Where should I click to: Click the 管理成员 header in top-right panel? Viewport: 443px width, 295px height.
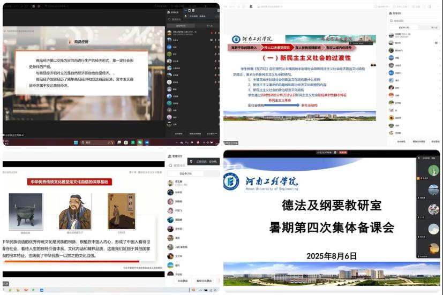[395, 13]
